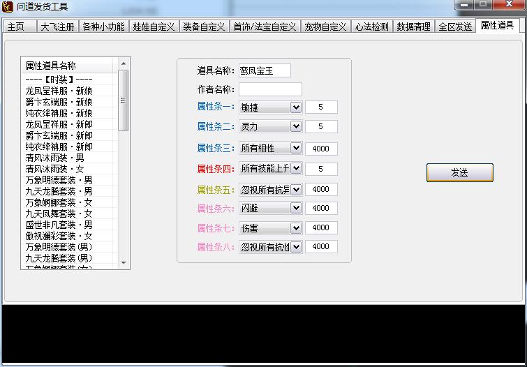Image resolution: width=527 pixels, height=367 pixels.
Task: Open the 装备自定义 tab
Action: [x=204, y=27]
